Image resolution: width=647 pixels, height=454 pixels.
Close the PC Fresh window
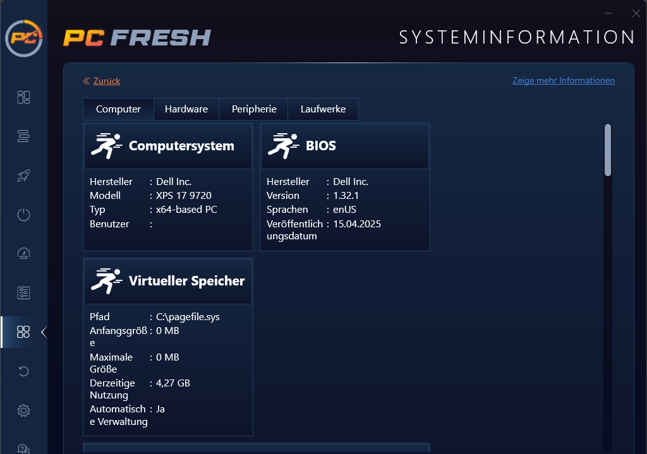[636, 14]
